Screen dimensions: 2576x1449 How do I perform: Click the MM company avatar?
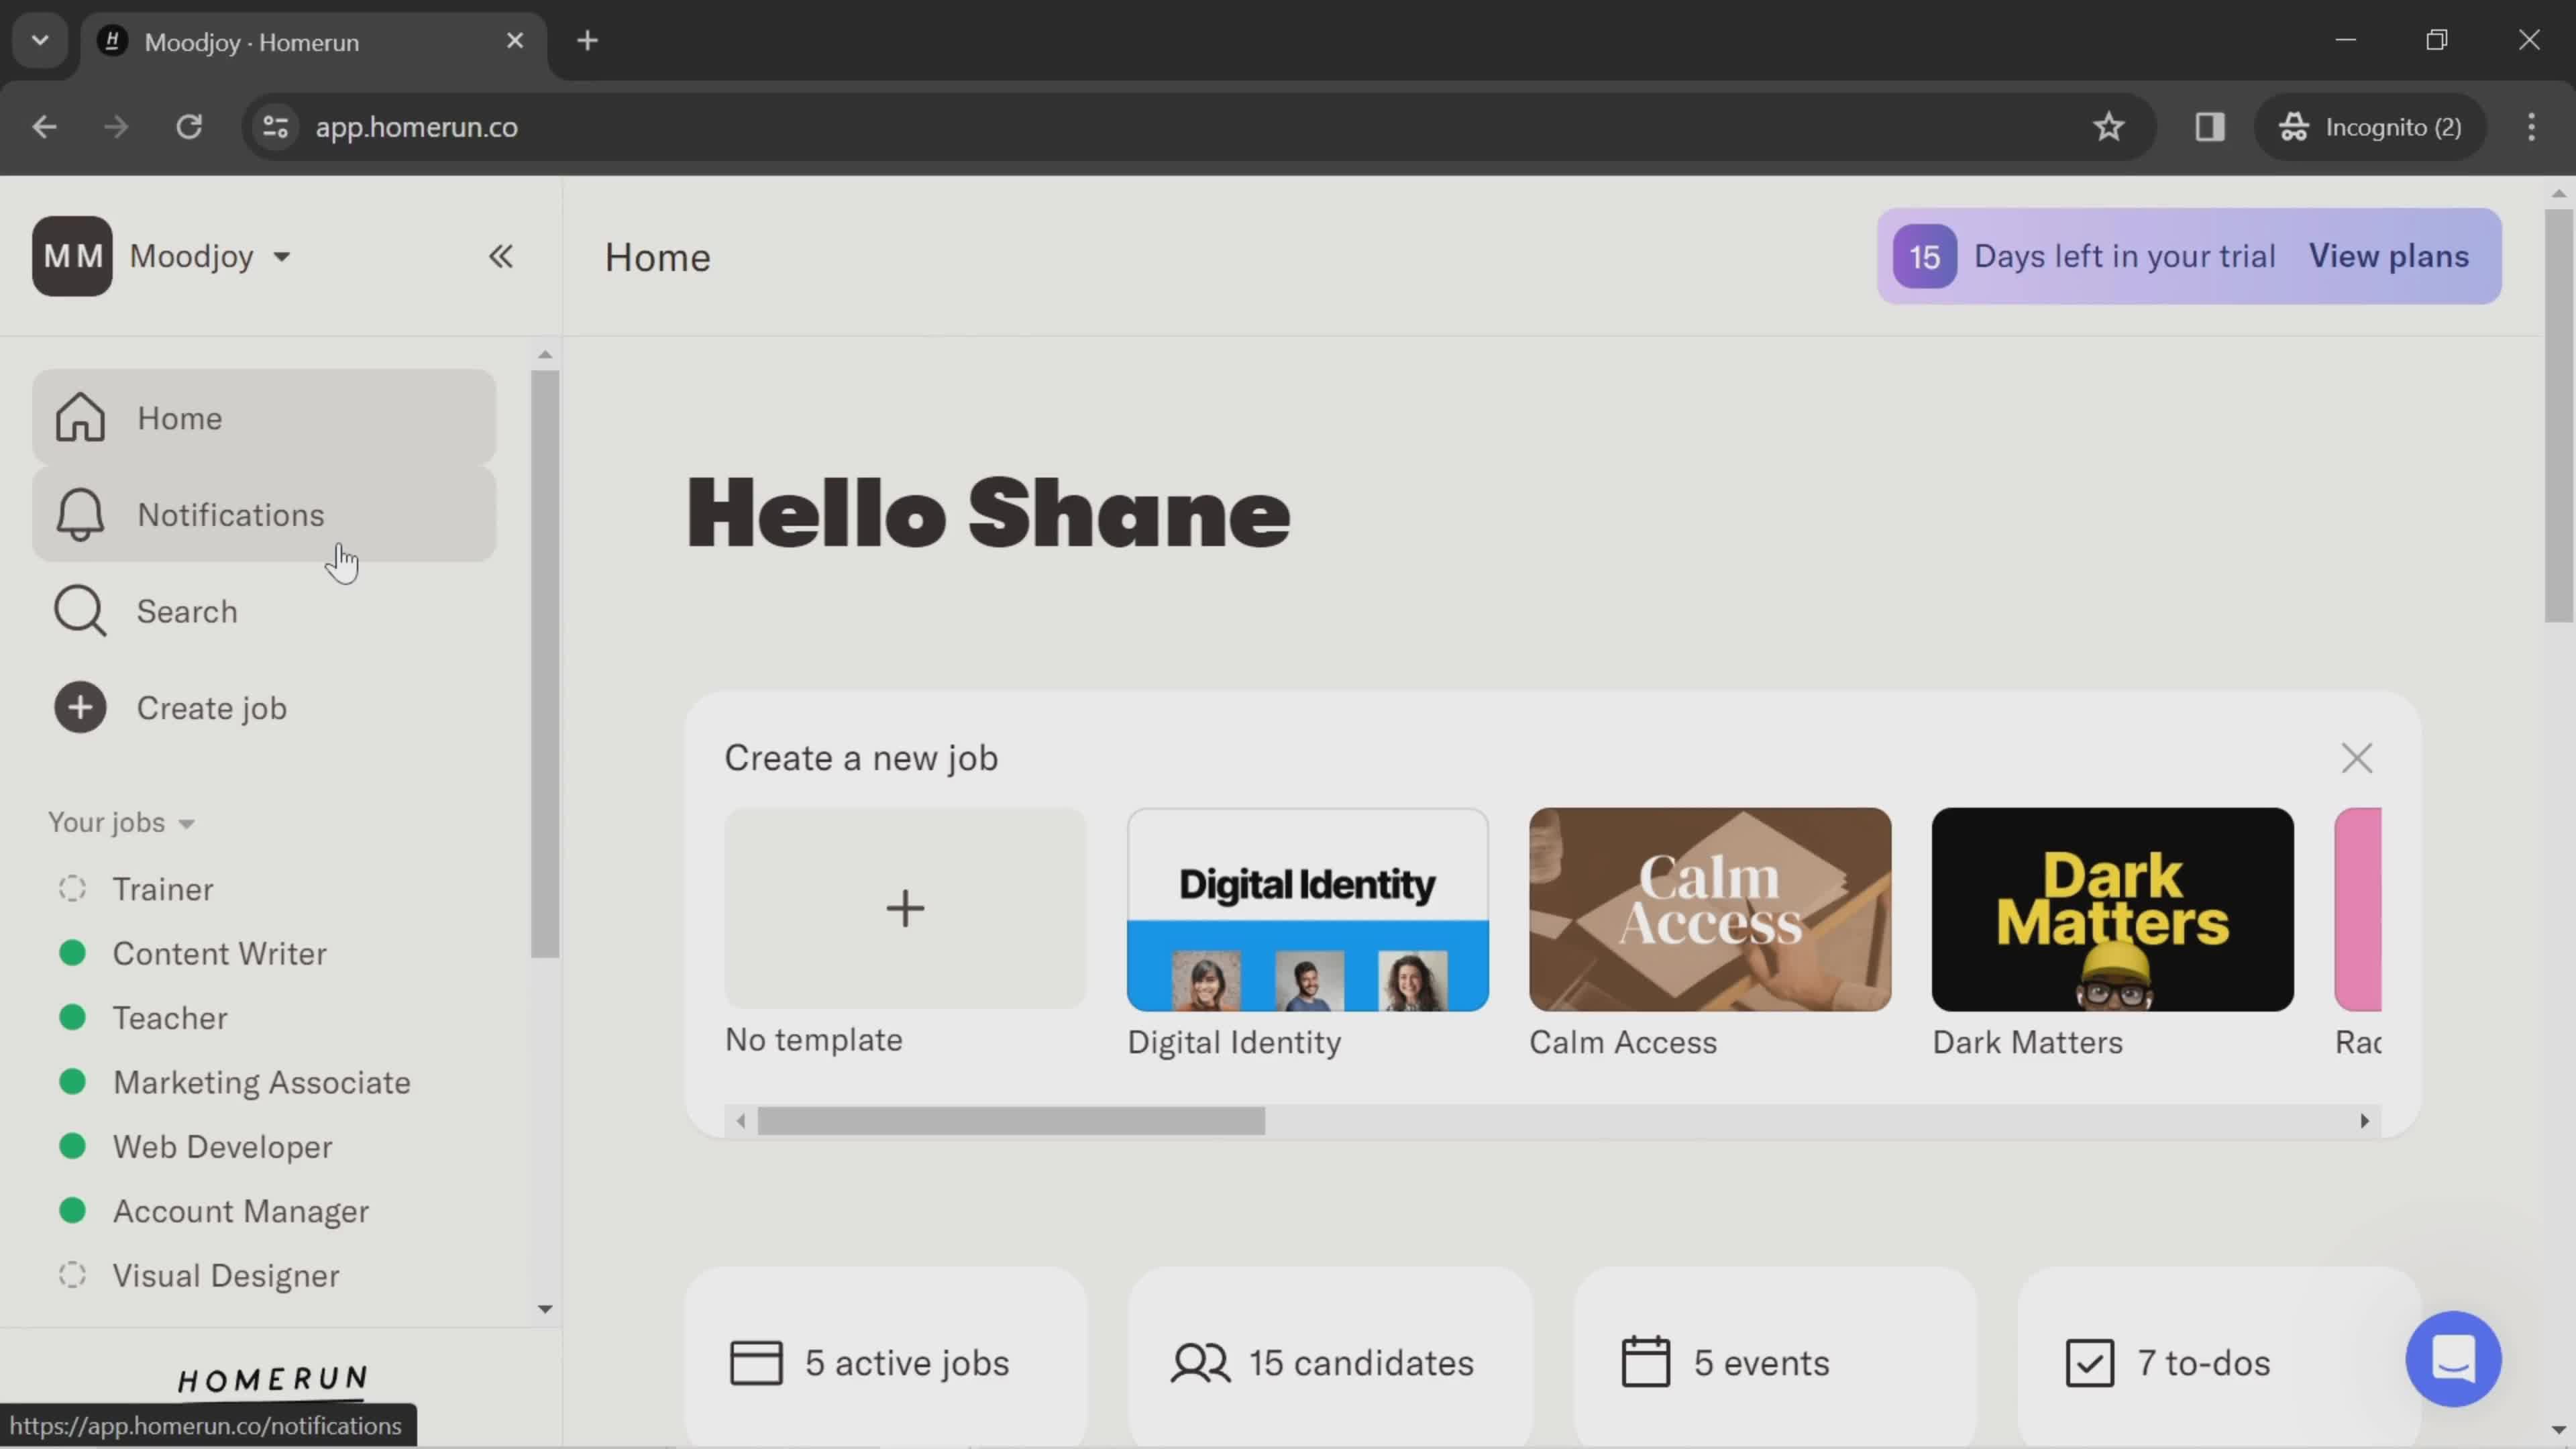(x=72, y=256)
